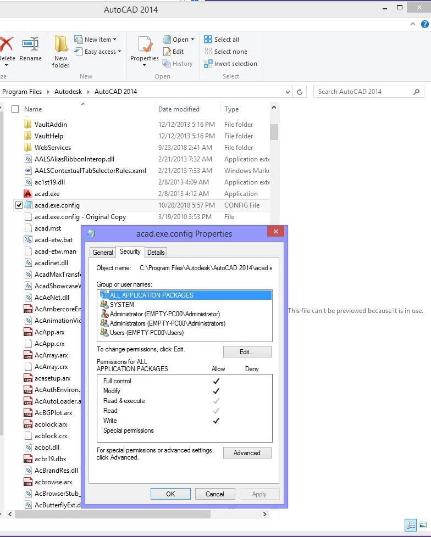Collapse the ribbon with the chevron
This screenshot has height=537, width=431.
click(413, 24)
